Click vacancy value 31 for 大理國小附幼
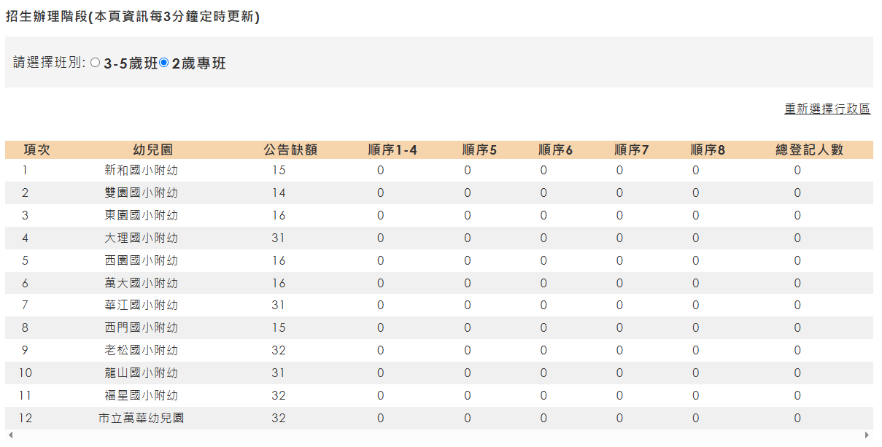This screenshot has height=447, width=882. (x=279, y=238)
